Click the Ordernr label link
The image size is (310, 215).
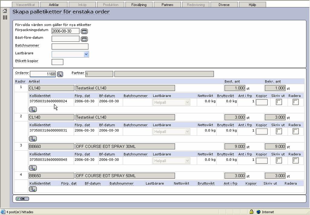tap(22, 73)
